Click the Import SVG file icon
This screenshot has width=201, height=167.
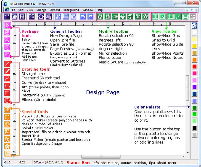[x=7, y=132]
